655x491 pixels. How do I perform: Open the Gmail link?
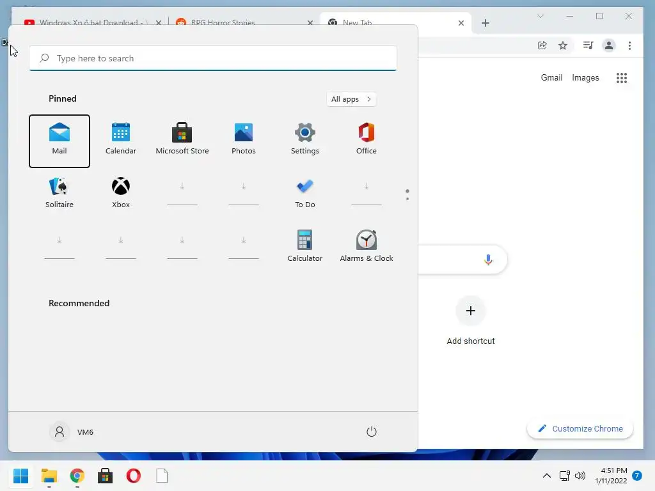pos(552,77)
